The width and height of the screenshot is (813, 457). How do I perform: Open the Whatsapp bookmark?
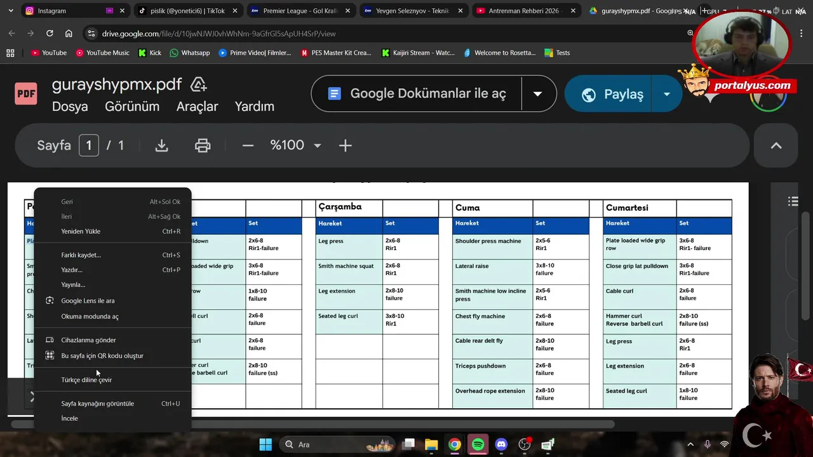(190, 53)
